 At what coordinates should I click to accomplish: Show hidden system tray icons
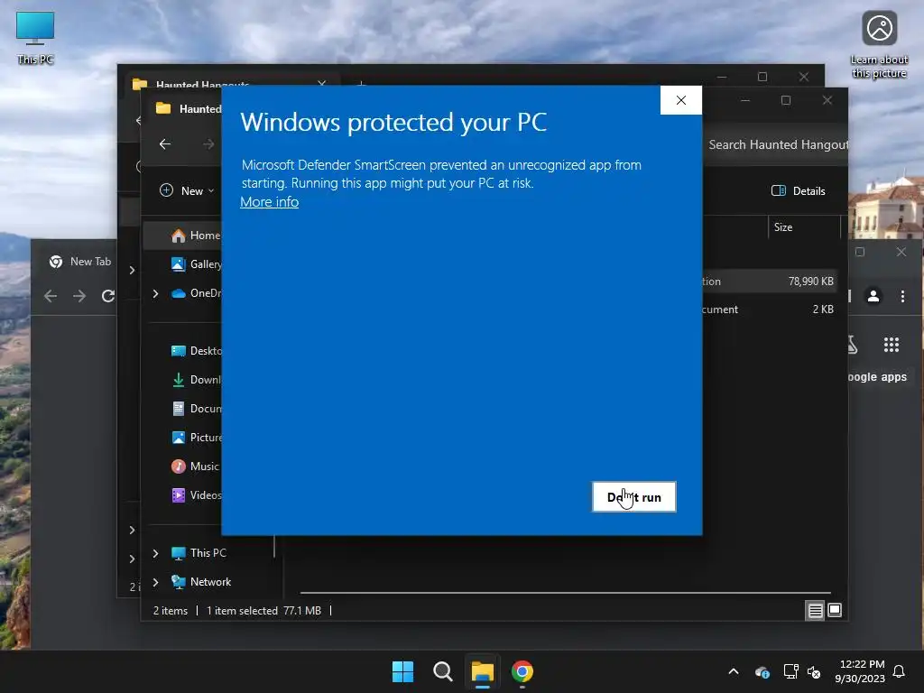734,671
